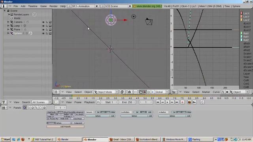Click the Sphere IPO curve icon in outliner
The image size is (253, 142).
point(30,33)
